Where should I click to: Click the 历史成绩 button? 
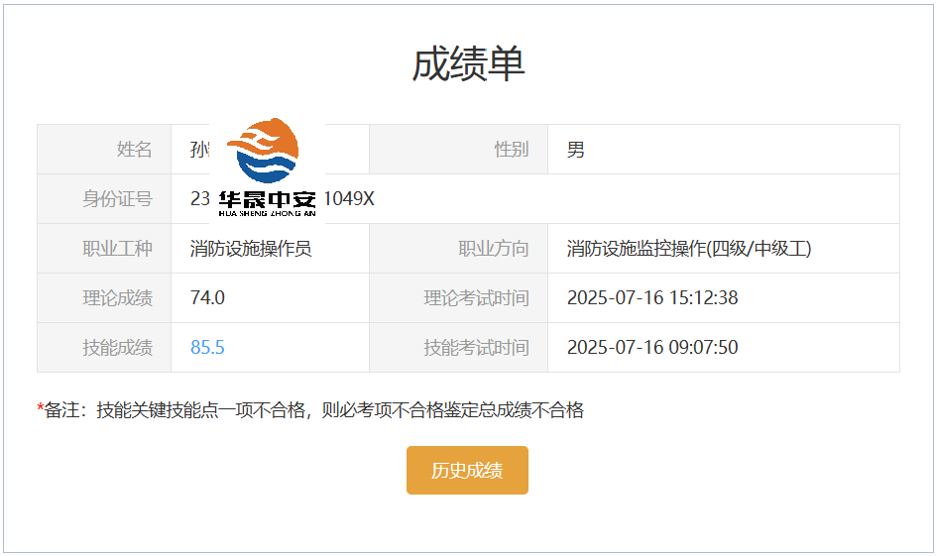point(467,470)
